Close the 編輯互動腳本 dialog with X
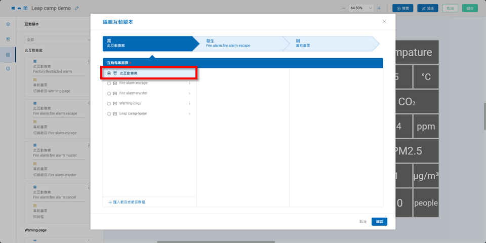The width and height of the screenshot is (486, 243). 384,21
